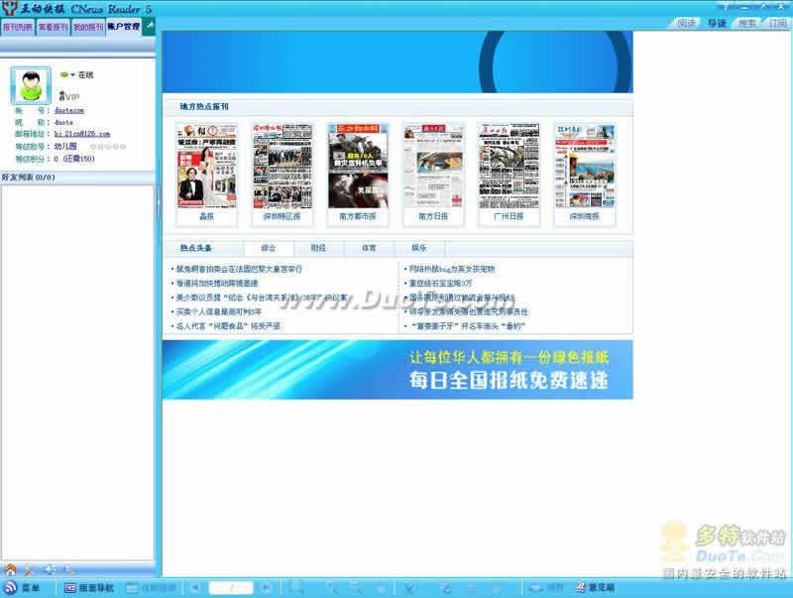Open the 南方都市报 newspaper thumbnail
The image size is (793, 598).
tap(358, 167)
